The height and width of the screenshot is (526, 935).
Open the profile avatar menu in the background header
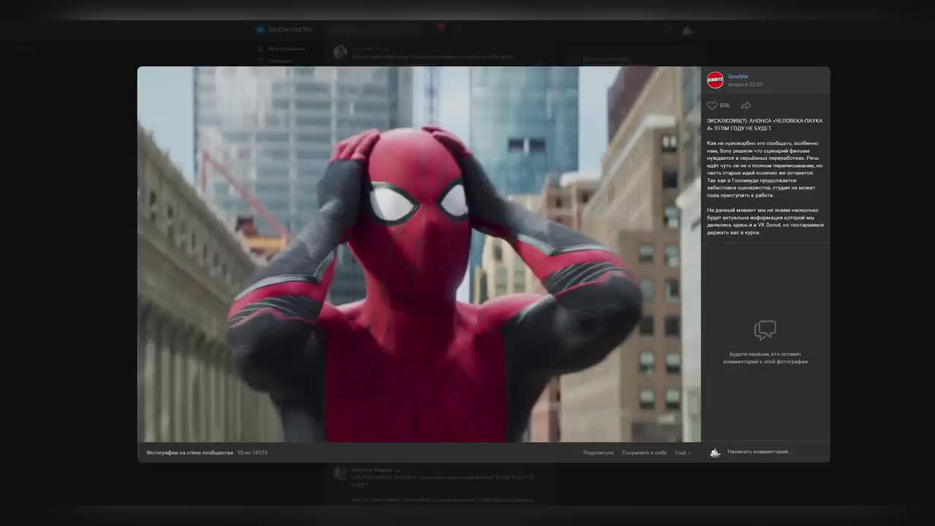(x=688, y=30)
